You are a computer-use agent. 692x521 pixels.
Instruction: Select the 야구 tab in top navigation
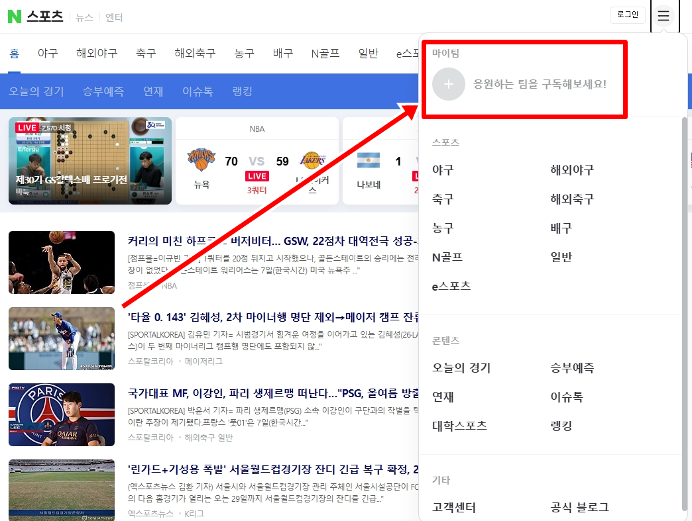[48, 54]
